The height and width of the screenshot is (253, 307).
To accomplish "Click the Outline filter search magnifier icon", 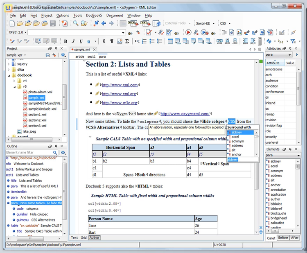I will 55,152.
